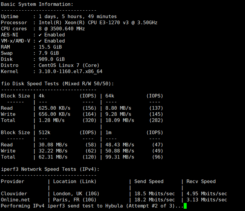Click the 'Recv Speed' column header
The height and width of the screenshot is (211, 245).
pyautogui.click(x=201, y=181)
